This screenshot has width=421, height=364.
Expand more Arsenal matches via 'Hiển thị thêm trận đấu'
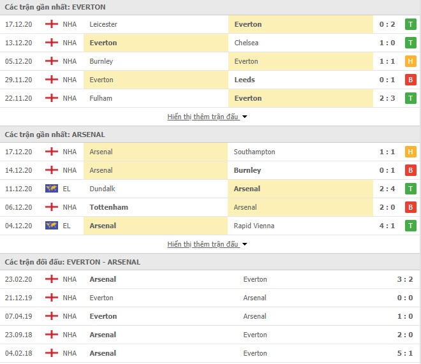point(203,244)
